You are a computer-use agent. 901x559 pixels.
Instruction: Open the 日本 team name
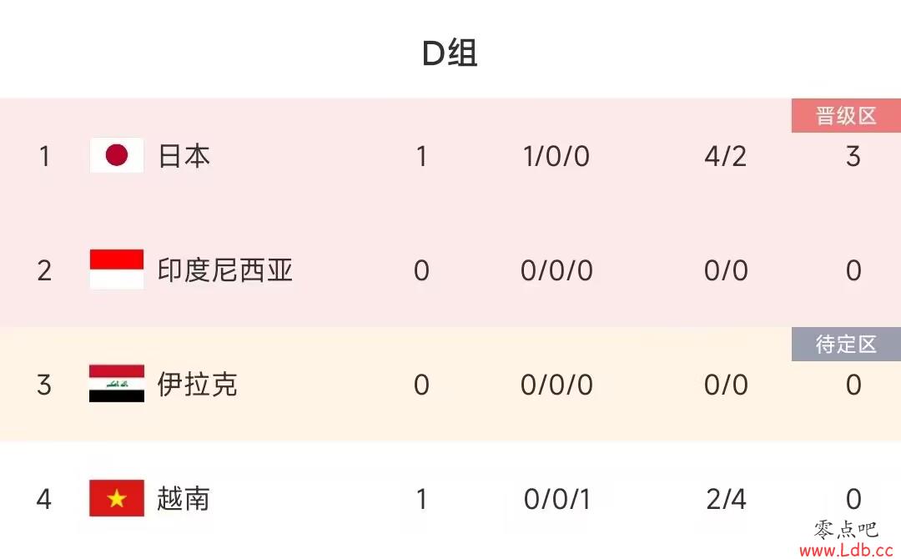tap(184, 156)
